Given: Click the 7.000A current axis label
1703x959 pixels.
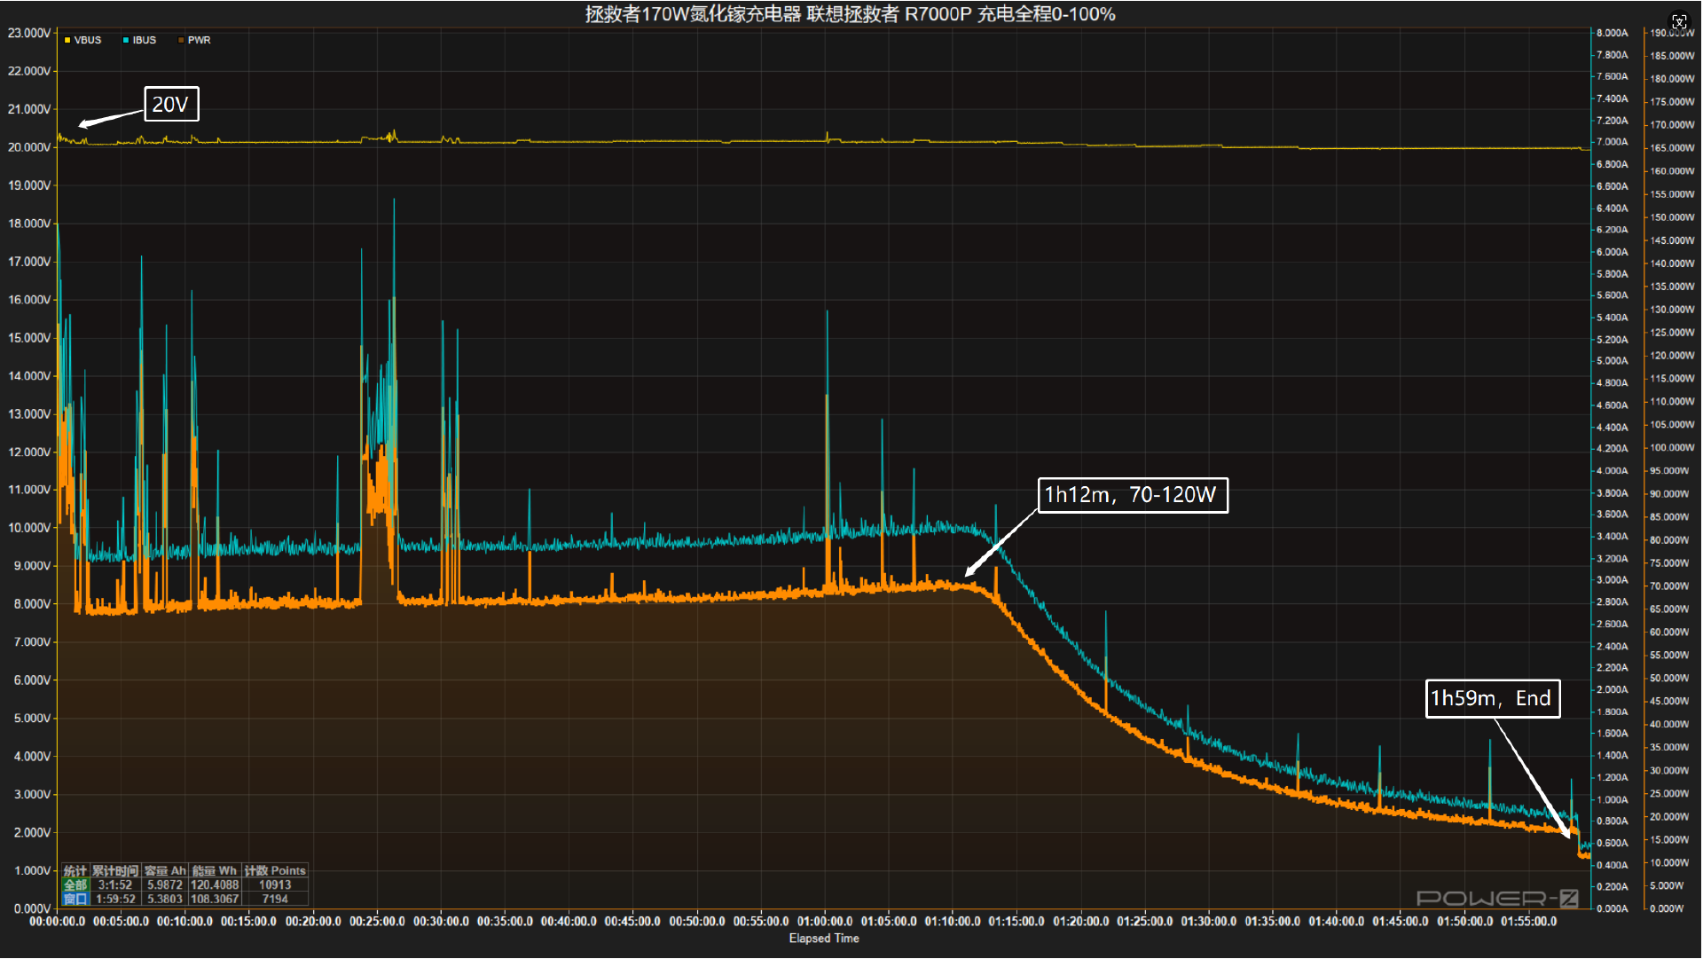Looking at the screenshot, I should coord(1613,142).
